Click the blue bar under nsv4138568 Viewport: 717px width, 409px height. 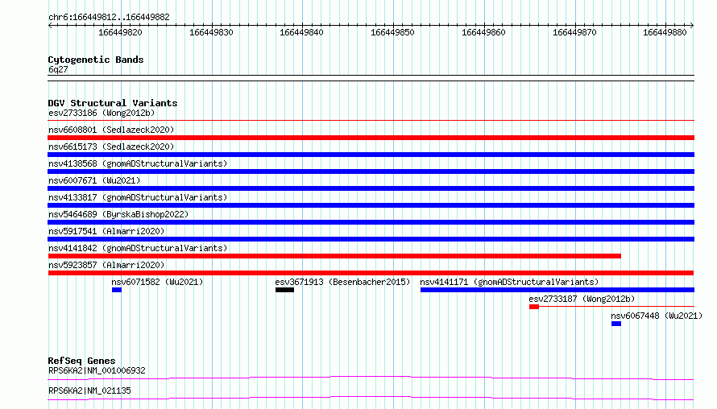(371, 171)
